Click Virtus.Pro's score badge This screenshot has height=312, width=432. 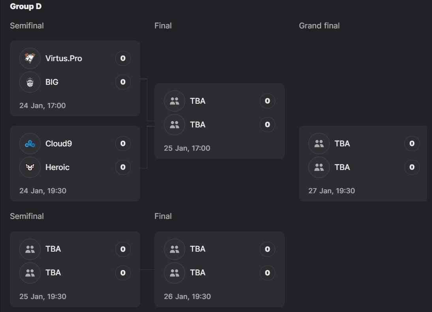(x=123, y=58)
